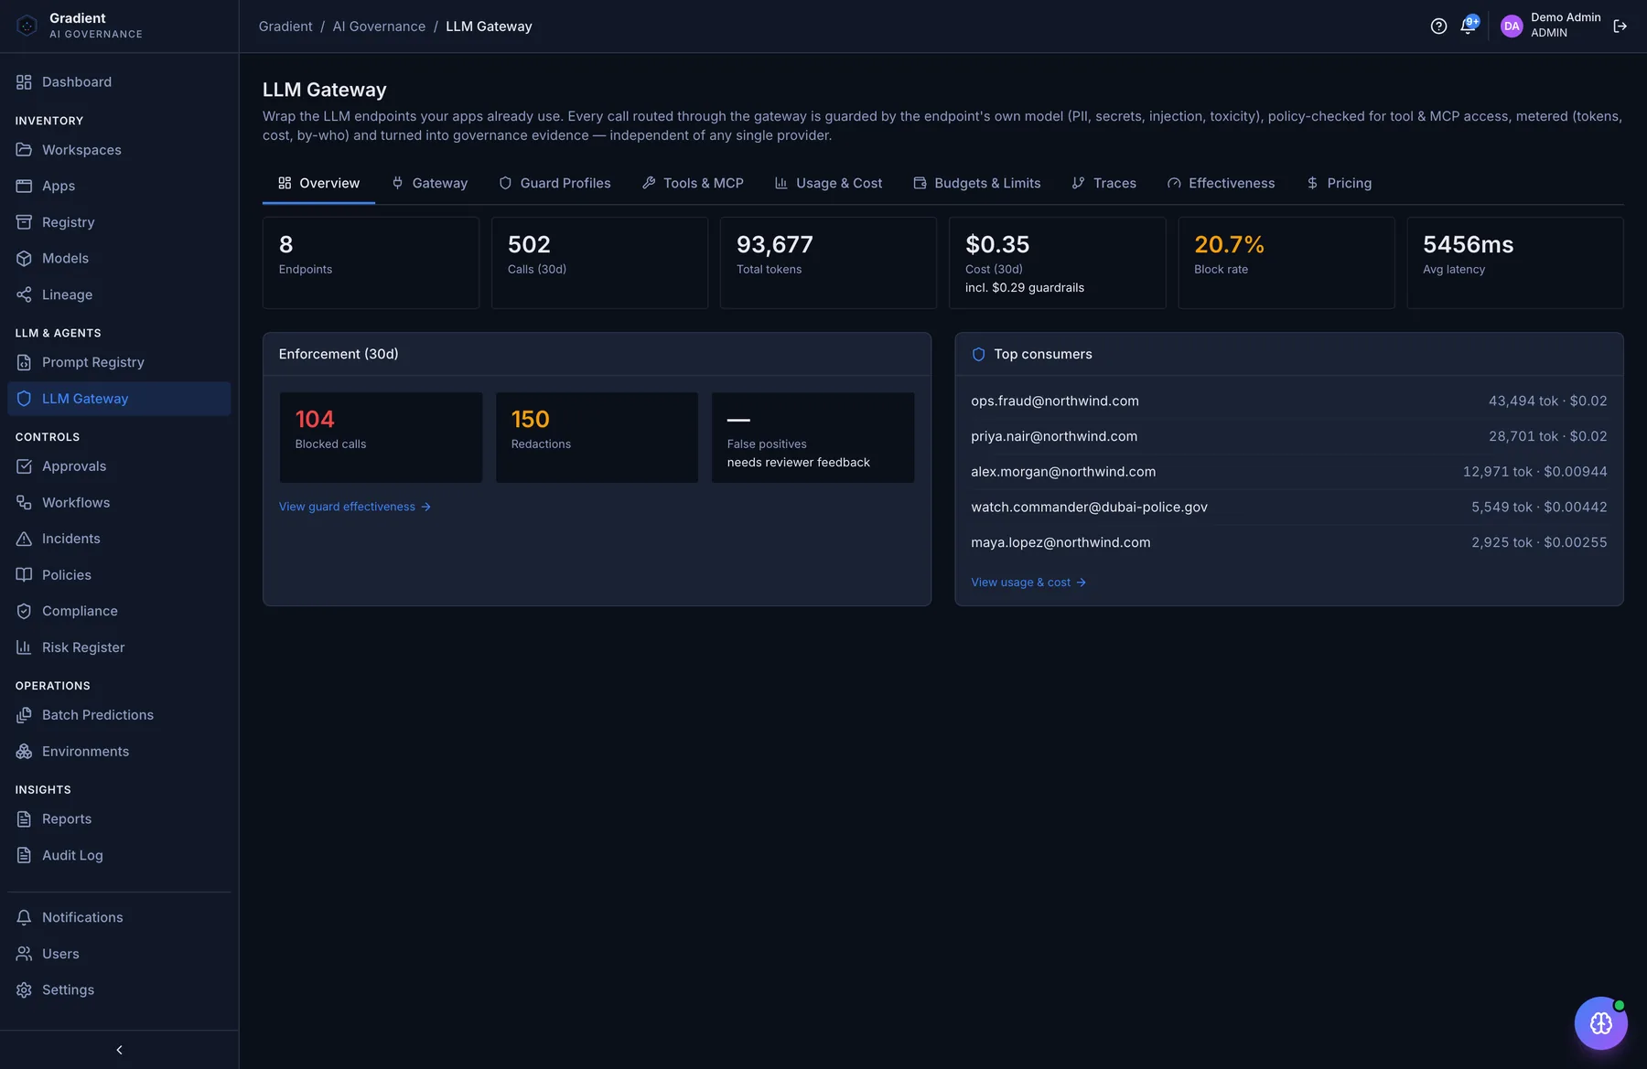Follow the View usage & cost link
The width and height of the screenshot is (1647, 1069).
click(1028, 583)
